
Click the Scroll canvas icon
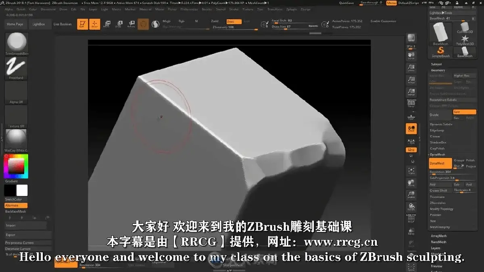click(411, 55)
